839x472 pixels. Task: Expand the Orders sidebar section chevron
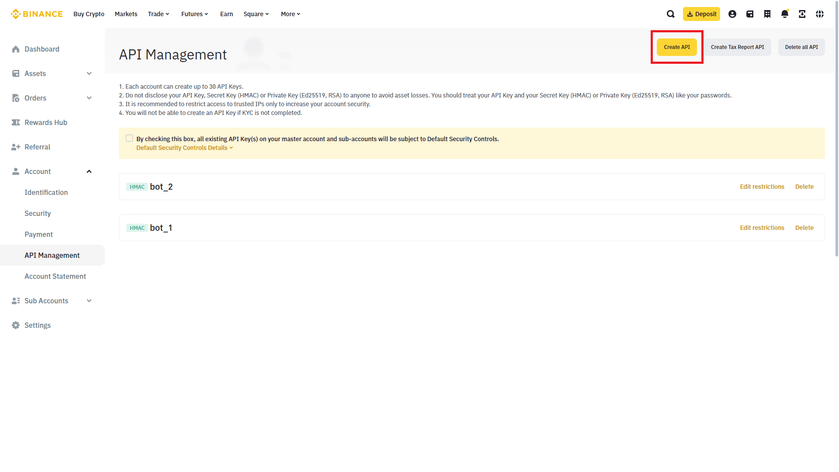coord(89,98)
